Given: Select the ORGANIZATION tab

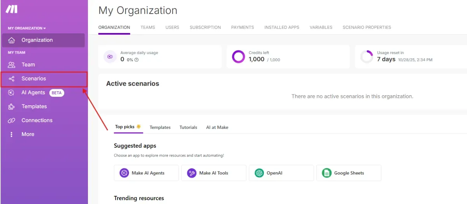Looking at the screenshot, I should pos(114,28).
